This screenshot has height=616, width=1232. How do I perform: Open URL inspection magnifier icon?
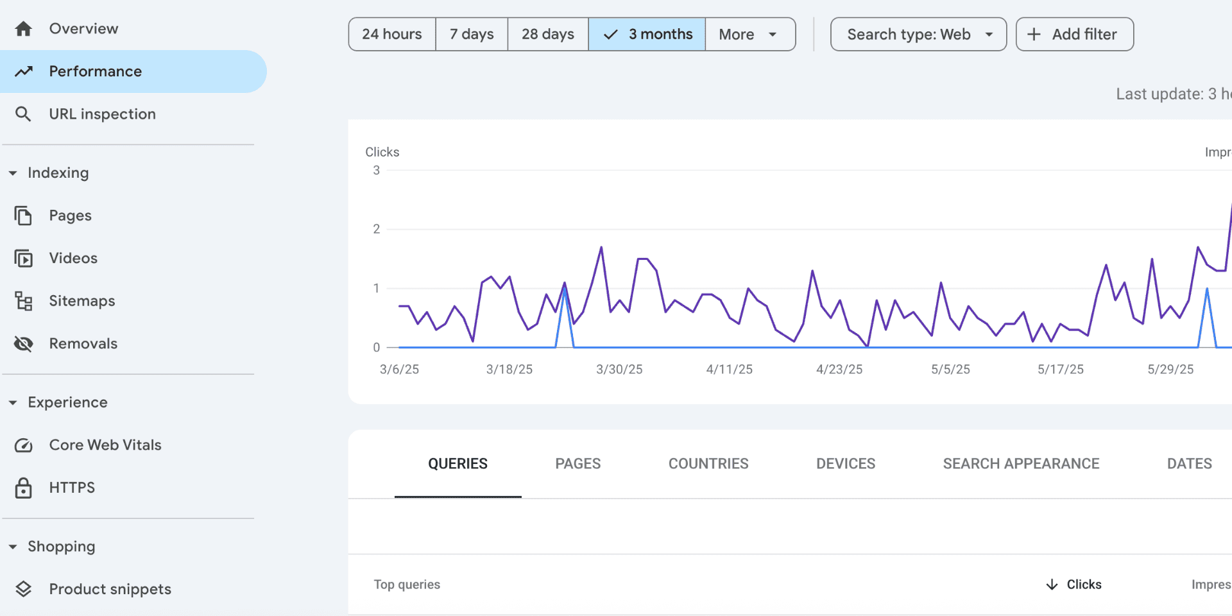pyautogui.click(x=24, y=114)
